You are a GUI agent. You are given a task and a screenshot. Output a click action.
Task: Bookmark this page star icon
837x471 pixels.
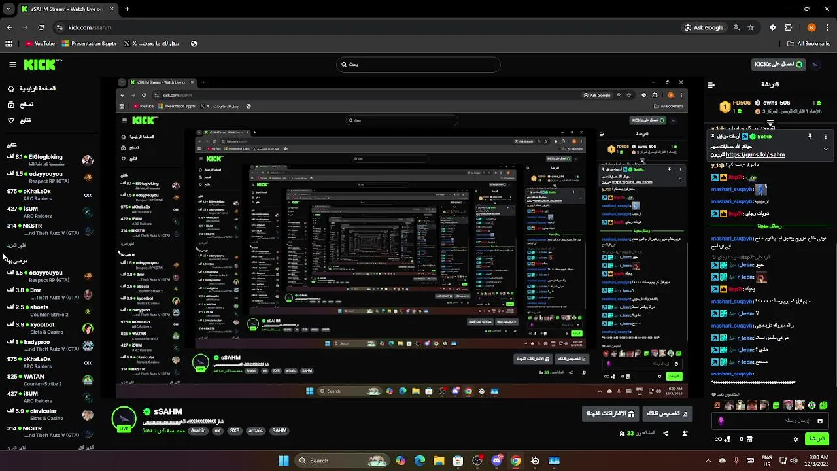click(751, 27)
